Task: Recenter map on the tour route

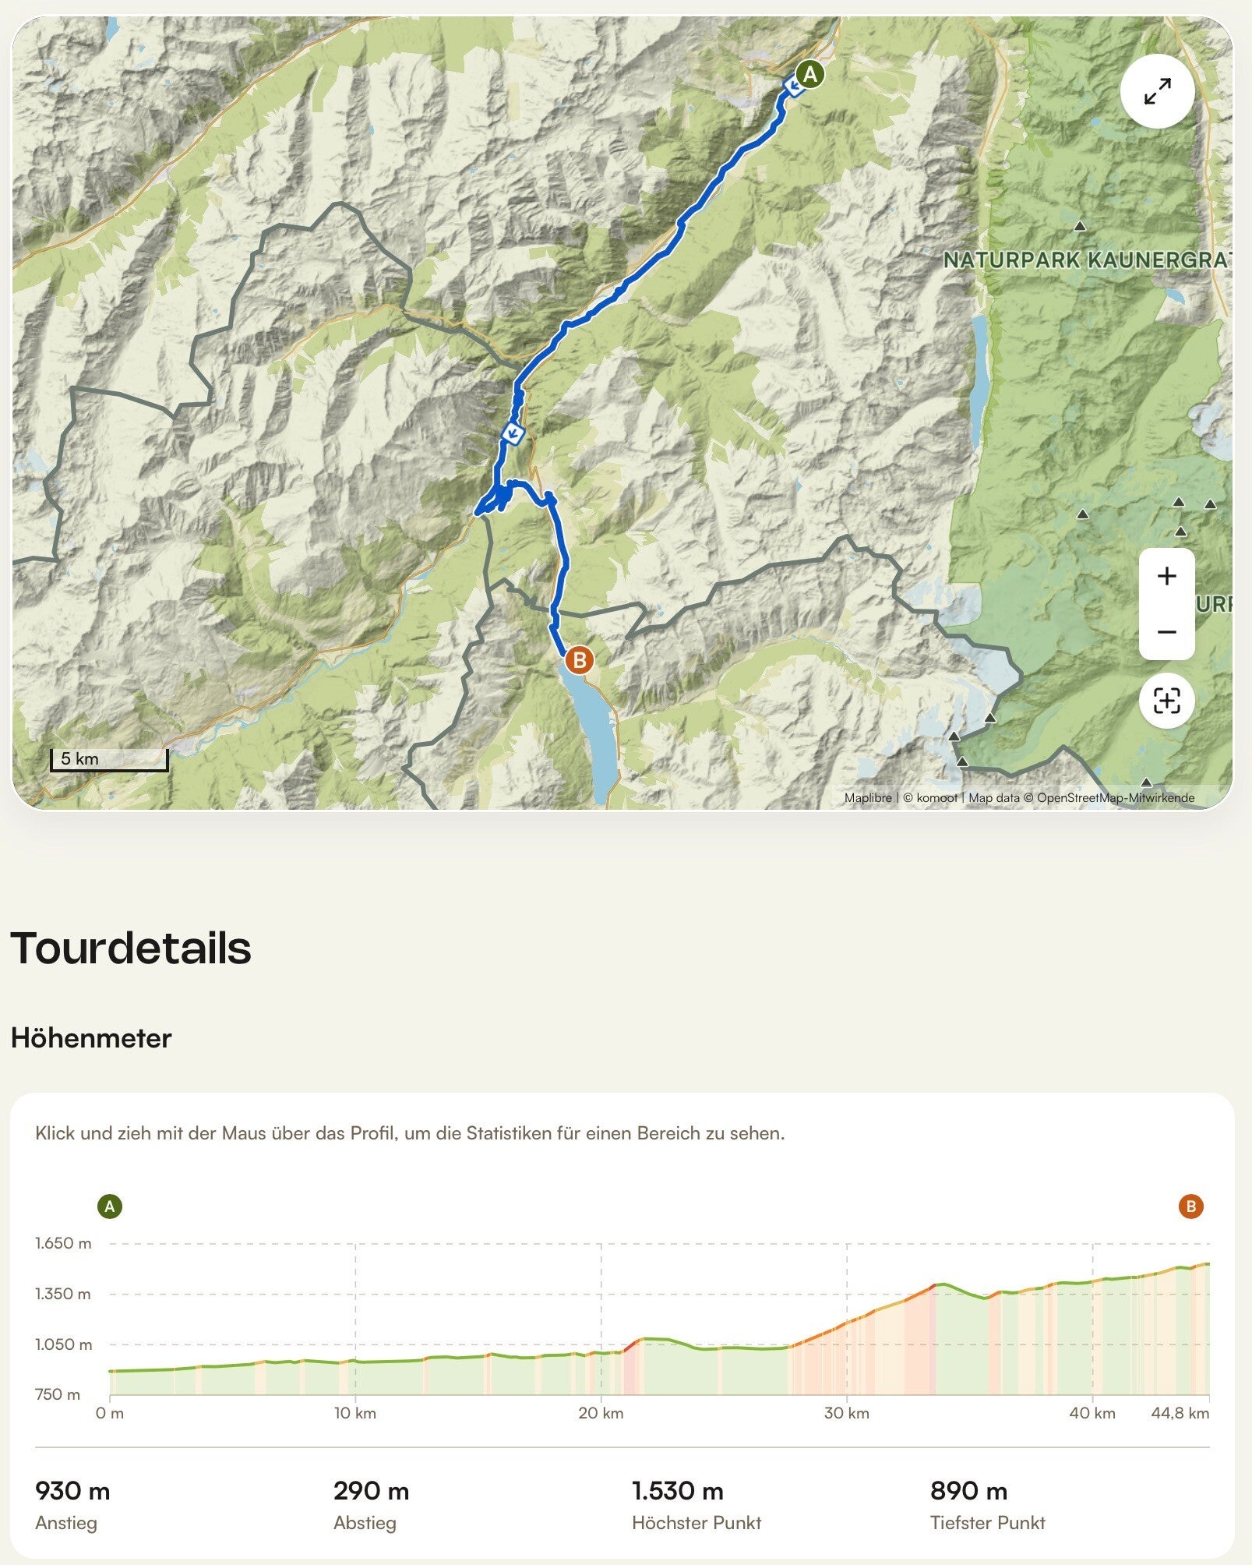Action: click(x=1166, y=701)
